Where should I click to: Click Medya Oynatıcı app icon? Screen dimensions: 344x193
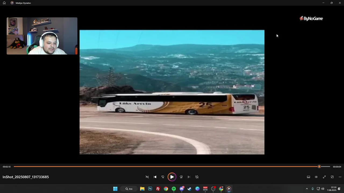[x=12, y=3]
